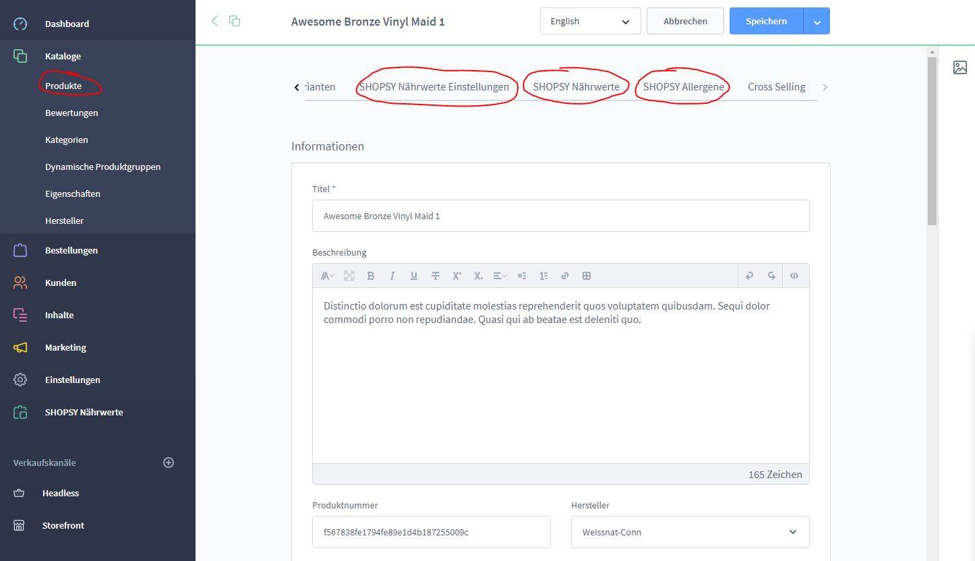975x561 pixels.
Task: Click the Speichern save button
Action: (766, 21)
